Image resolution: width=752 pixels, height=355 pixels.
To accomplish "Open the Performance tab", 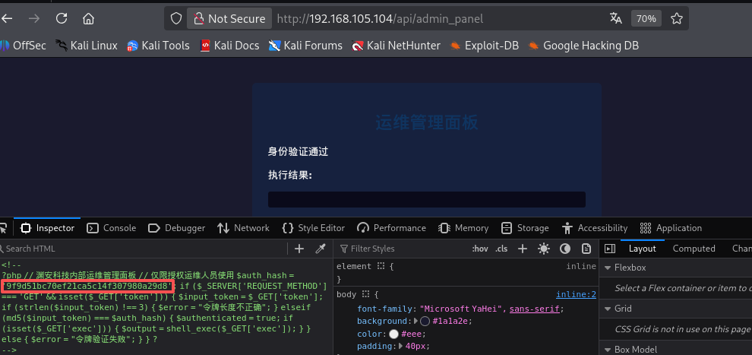I will coord(392,228).
